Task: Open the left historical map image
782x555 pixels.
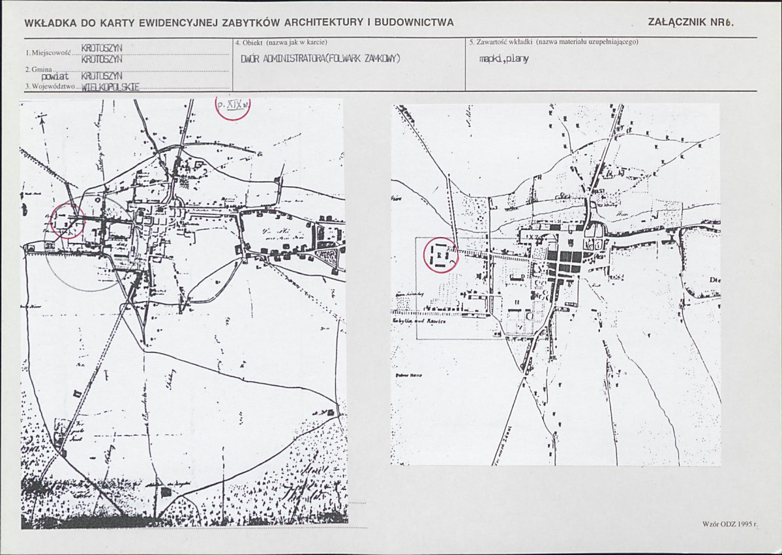Action: [x=183, y=314]
